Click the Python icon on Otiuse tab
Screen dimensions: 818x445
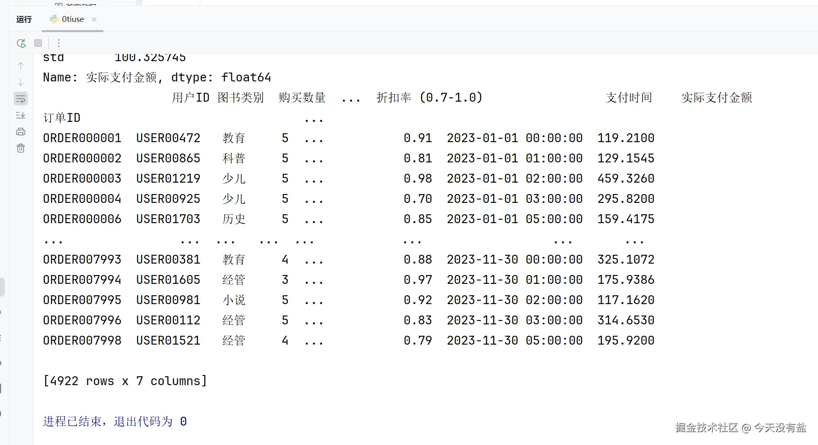[x=54, y=19]
